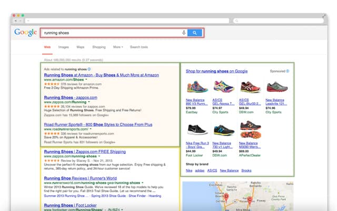The image size is (337, 211).
Task: Click ASICS GEL-Noosa shoe thumbnail
Action: [223, 87]
